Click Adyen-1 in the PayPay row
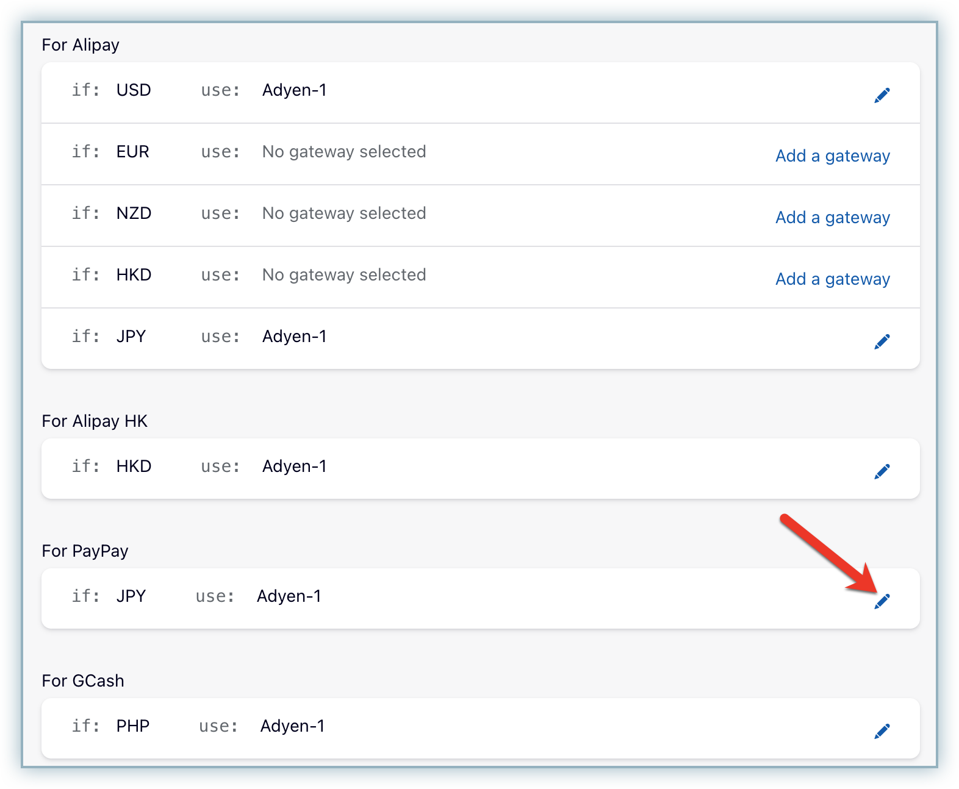The height and width of the screenshot is (789, 959). point(289,596)
